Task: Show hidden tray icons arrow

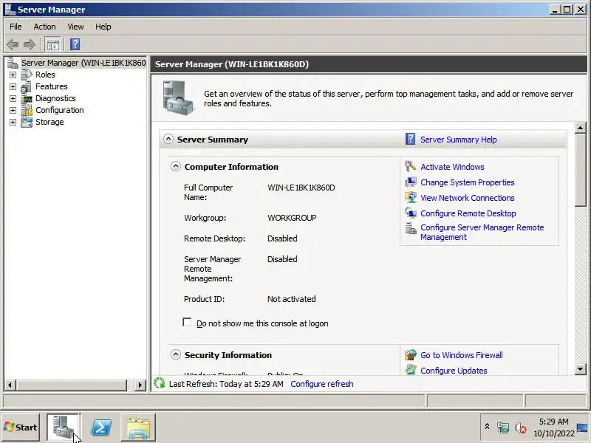Action: (487, 427)
